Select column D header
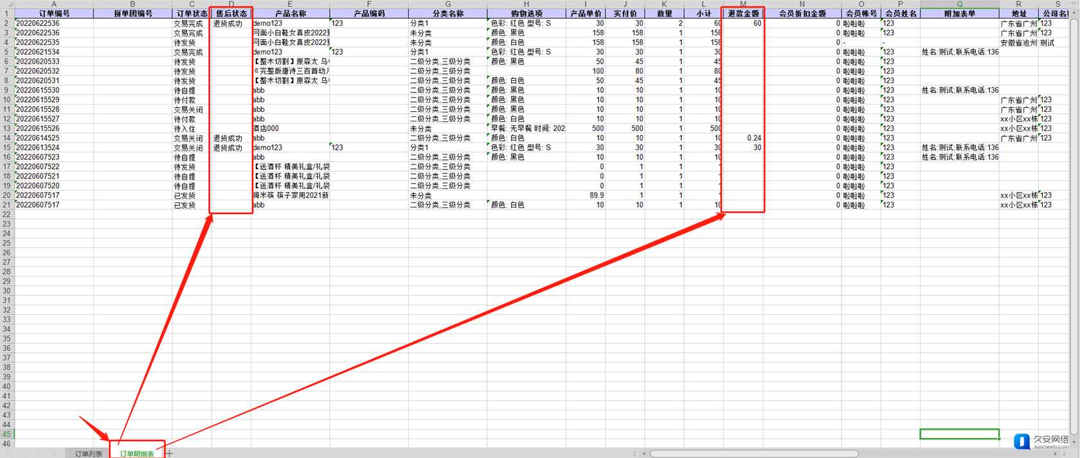This screenshot has height=458, width=1080. click(231, 4)
